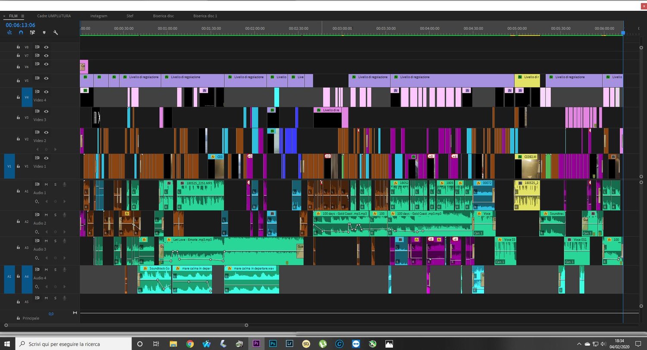Viewport: 647px width, 350px height.
Task: Open uTorrent from the taskbar
Action: tap(323, 344)
